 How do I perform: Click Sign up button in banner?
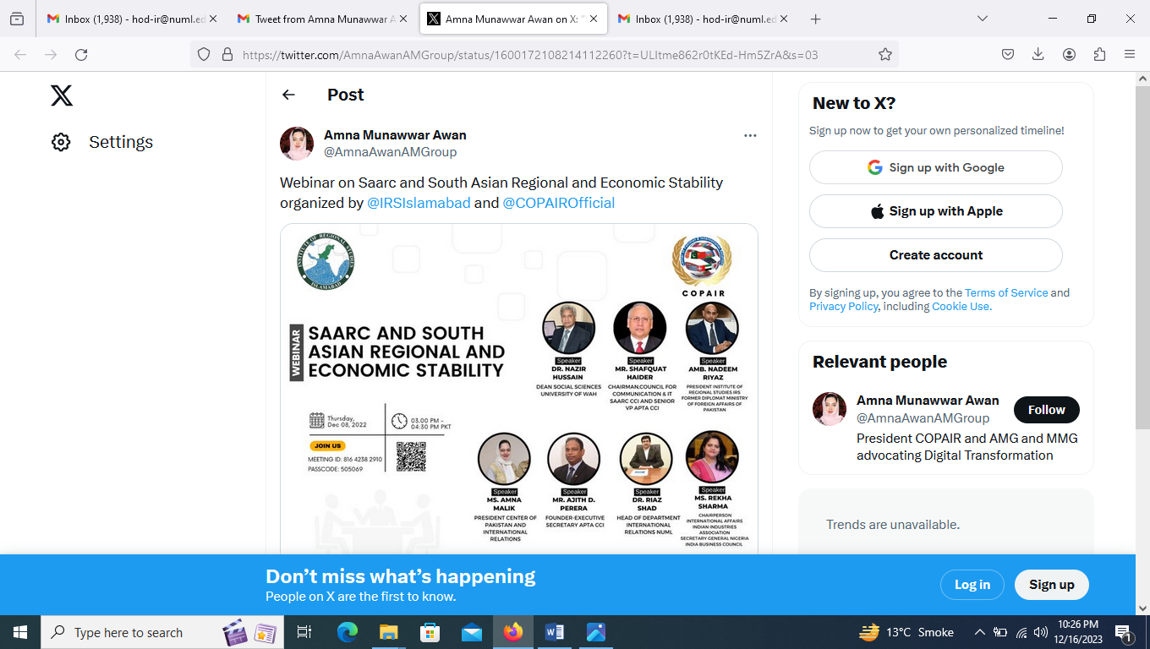(x=1051, y=585)
